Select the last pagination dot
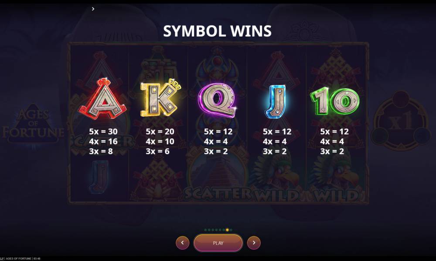436x261 pixels. pyautogui.click(x=231, y=230)
